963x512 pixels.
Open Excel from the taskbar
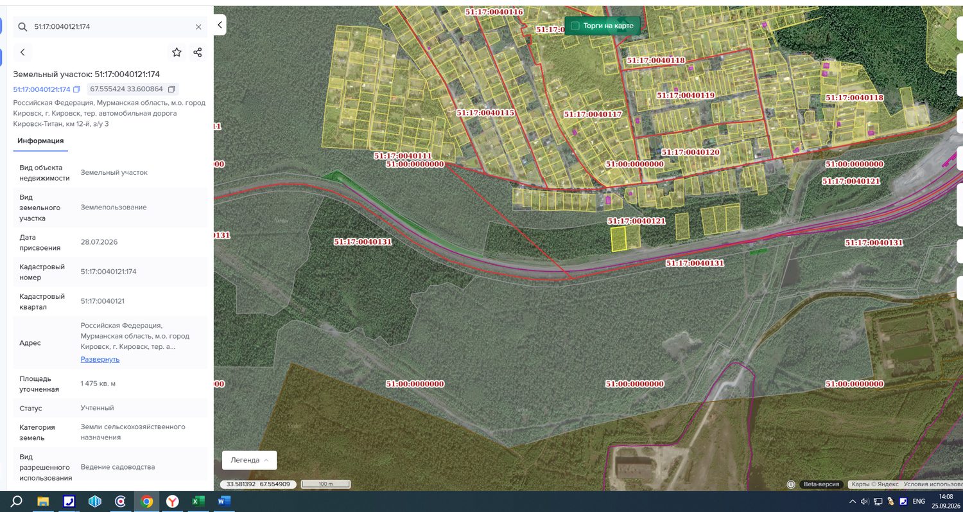coord(198,501)
